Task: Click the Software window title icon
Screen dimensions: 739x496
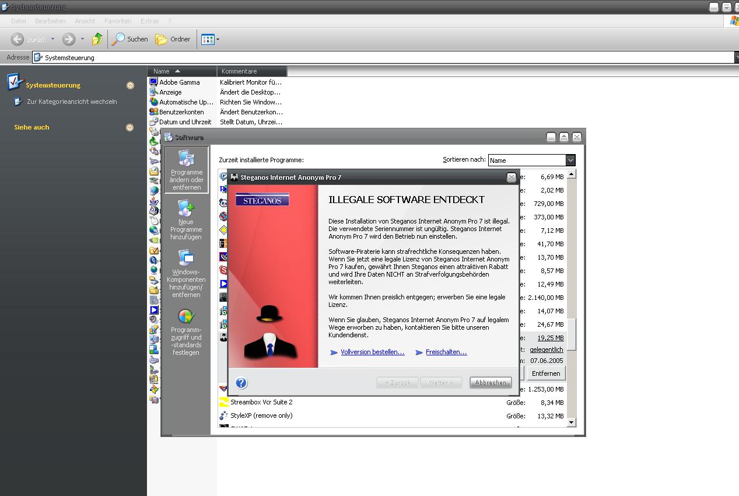Action: [x=169, y=137]
